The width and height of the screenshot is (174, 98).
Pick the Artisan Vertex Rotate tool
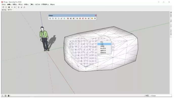click(x=83, y=18)
